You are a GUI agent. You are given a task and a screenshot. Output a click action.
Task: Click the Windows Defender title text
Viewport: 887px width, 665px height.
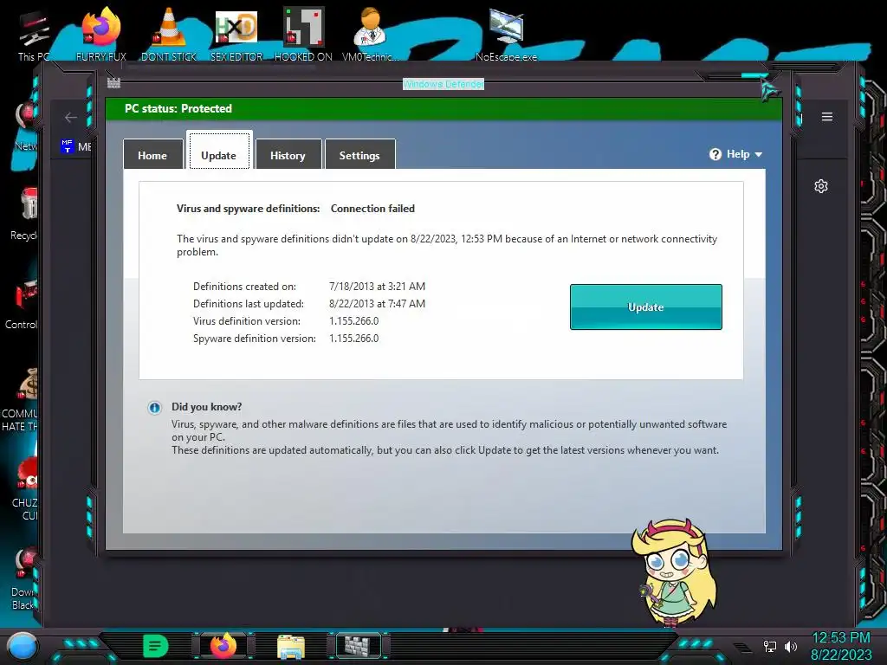pos(443,84)
